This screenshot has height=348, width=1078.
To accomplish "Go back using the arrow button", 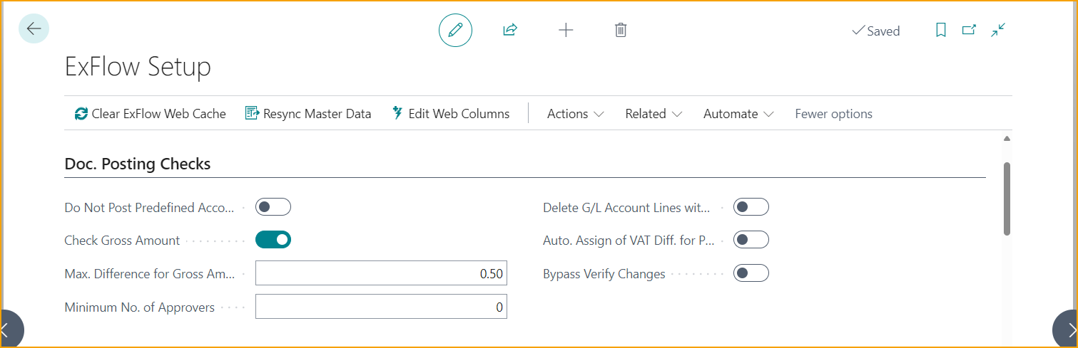I will pos(34,28).
